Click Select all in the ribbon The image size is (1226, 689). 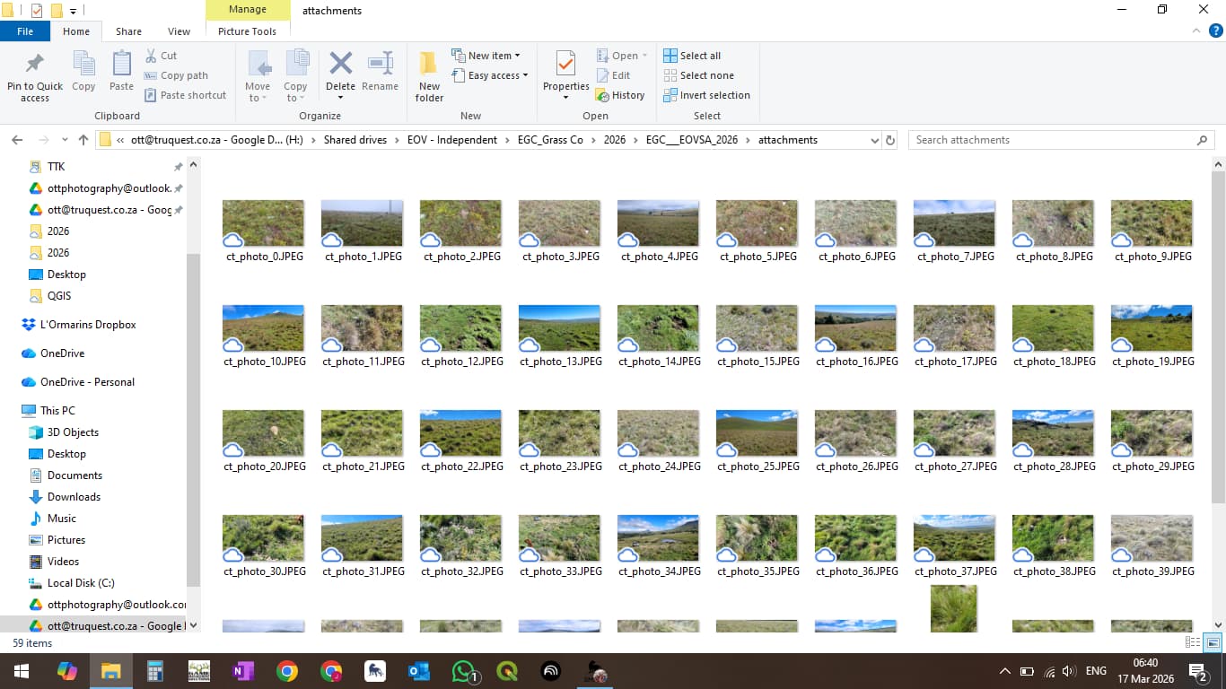tap(692, 56)
